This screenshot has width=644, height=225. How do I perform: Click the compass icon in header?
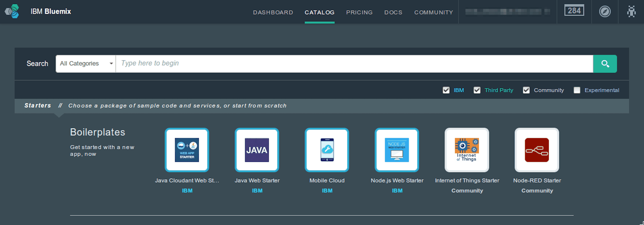pos(605,11)
